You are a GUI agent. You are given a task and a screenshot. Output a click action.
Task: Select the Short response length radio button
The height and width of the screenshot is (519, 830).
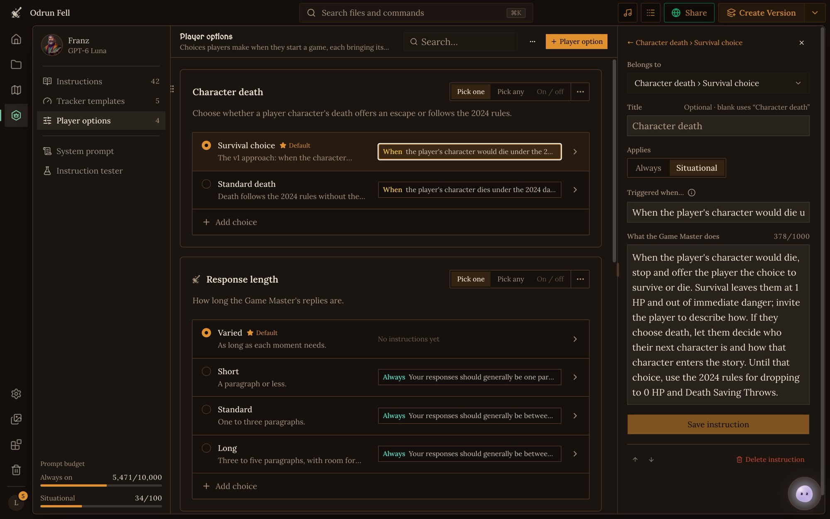click(x=206, y=371)
